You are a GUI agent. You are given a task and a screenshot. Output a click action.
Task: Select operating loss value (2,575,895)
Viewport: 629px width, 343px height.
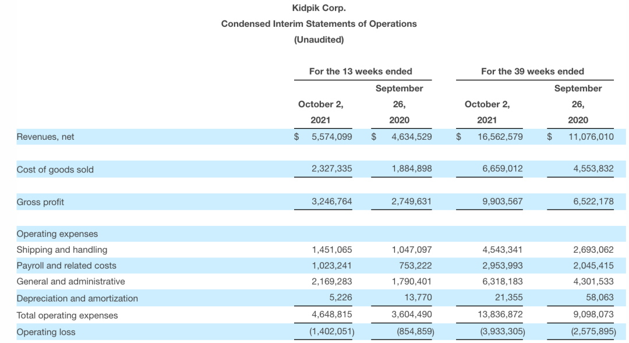coord(593,332)
